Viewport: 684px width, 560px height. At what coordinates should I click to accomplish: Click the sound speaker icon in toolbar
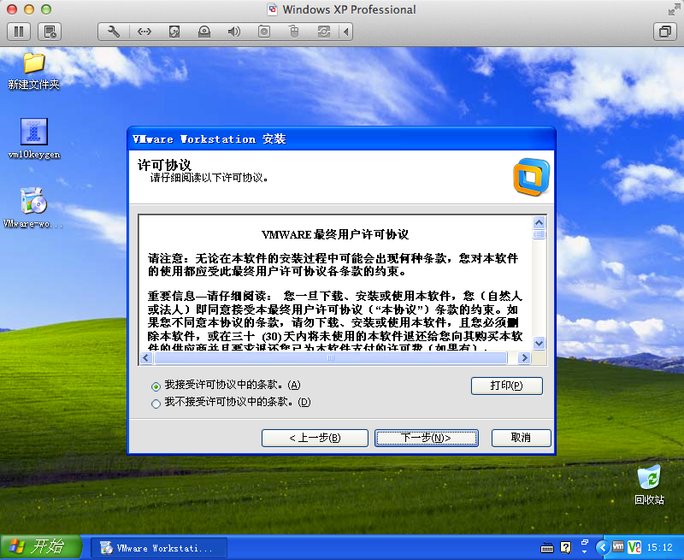coord(234,32)
